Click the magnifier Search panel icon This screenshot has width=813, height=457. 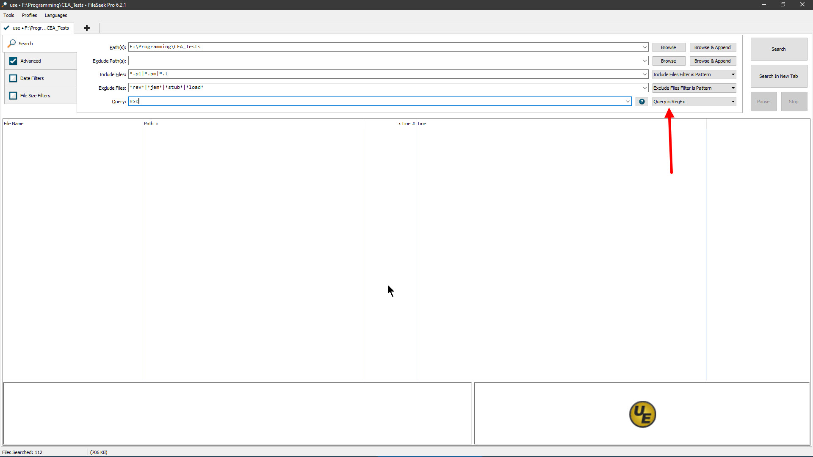tap(12, 43)
